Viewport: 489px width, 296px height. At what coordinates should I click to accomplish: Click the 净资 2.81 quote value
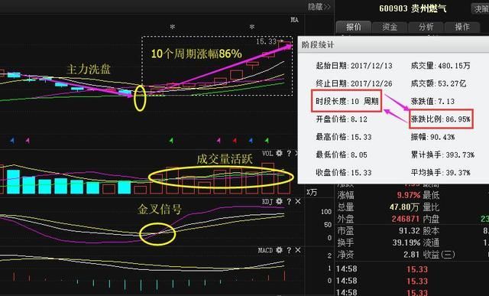click(x=411, y=254)
